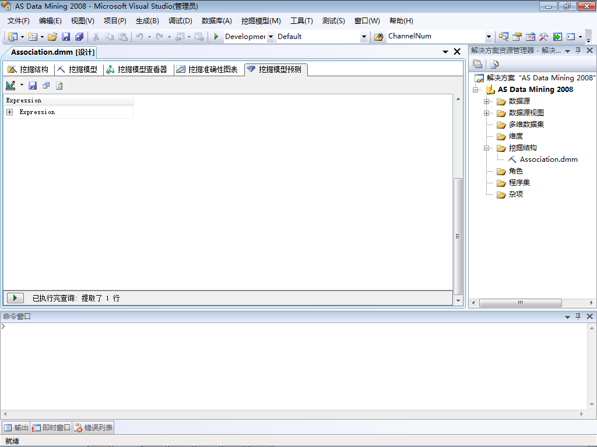The image size is (597, 447).
Task: Open the 错误列表 panel tab
Action: (94, 428)
